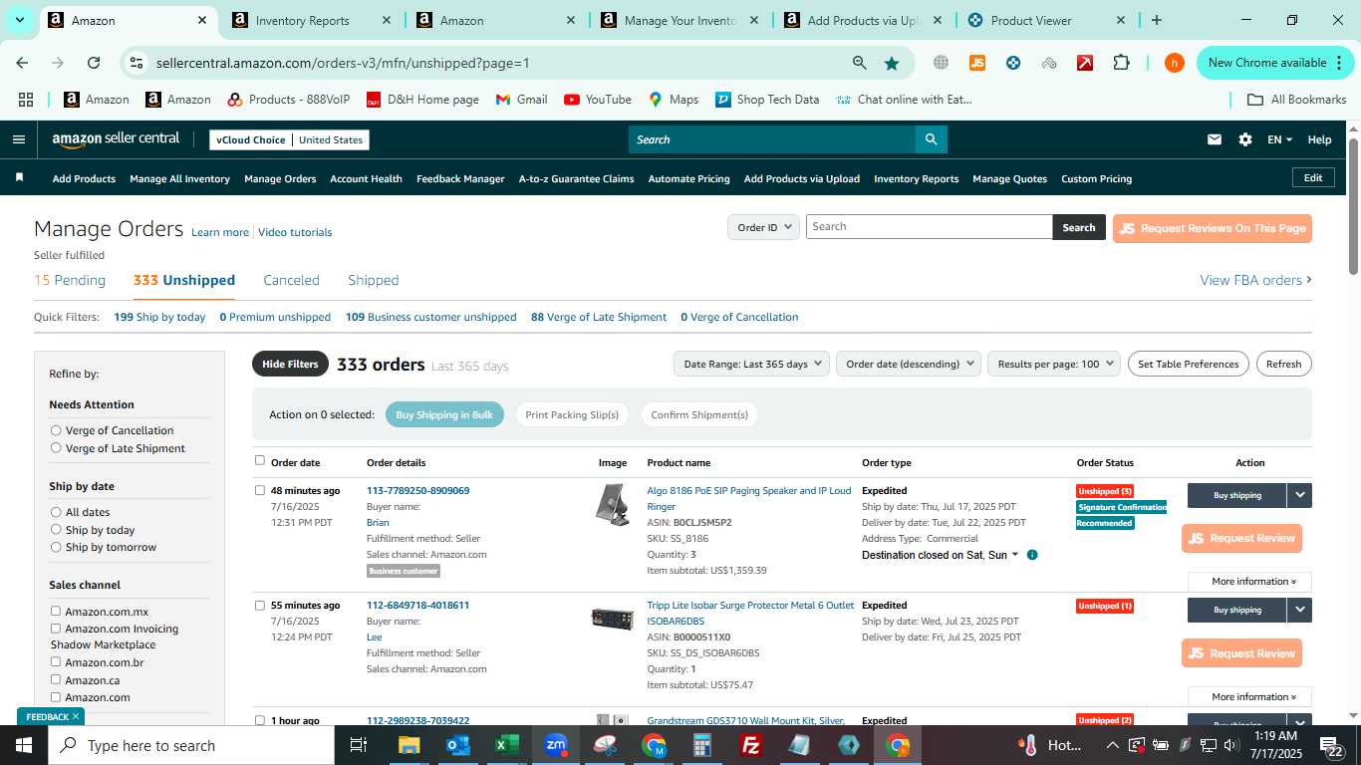Click the search magnifier button in header
1361x765 pixels.
coord(931,139)
